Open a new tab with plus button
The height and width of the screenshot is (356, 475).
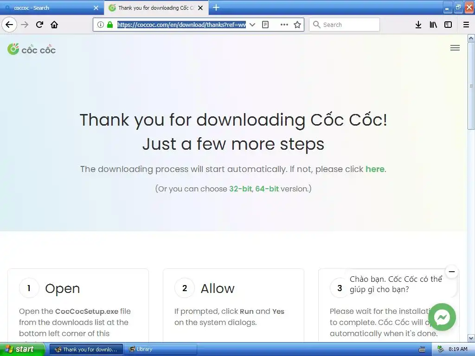coord(216,7)
